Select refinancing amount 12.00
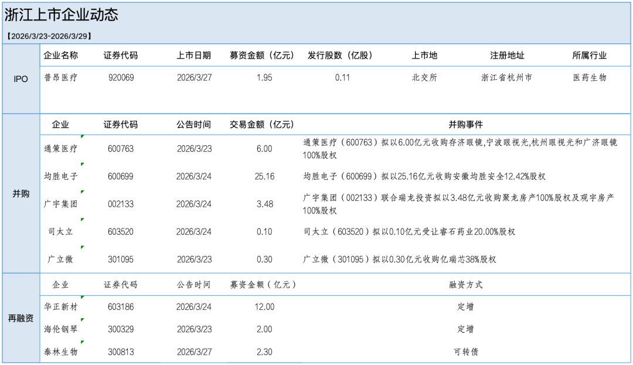 pyautogui.click(x=264, y=307)
